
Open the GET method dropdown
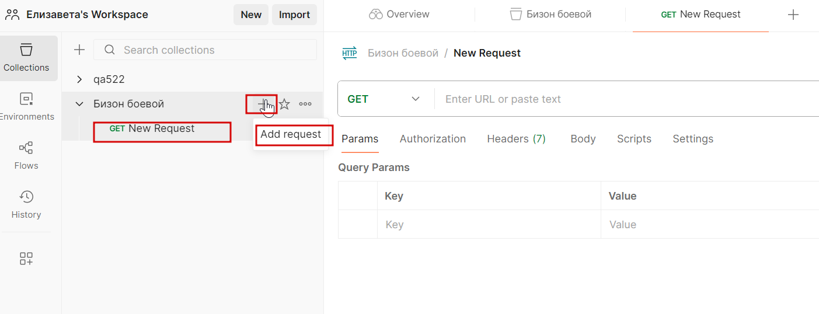384,99
